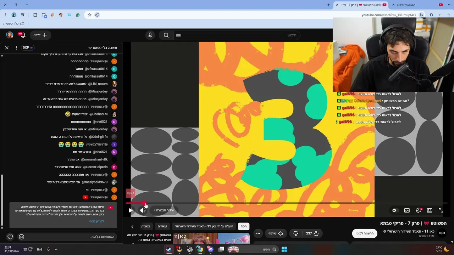Open a new Chrome tab
This screenshot has width=454, height=255.
tap(328, 5)
